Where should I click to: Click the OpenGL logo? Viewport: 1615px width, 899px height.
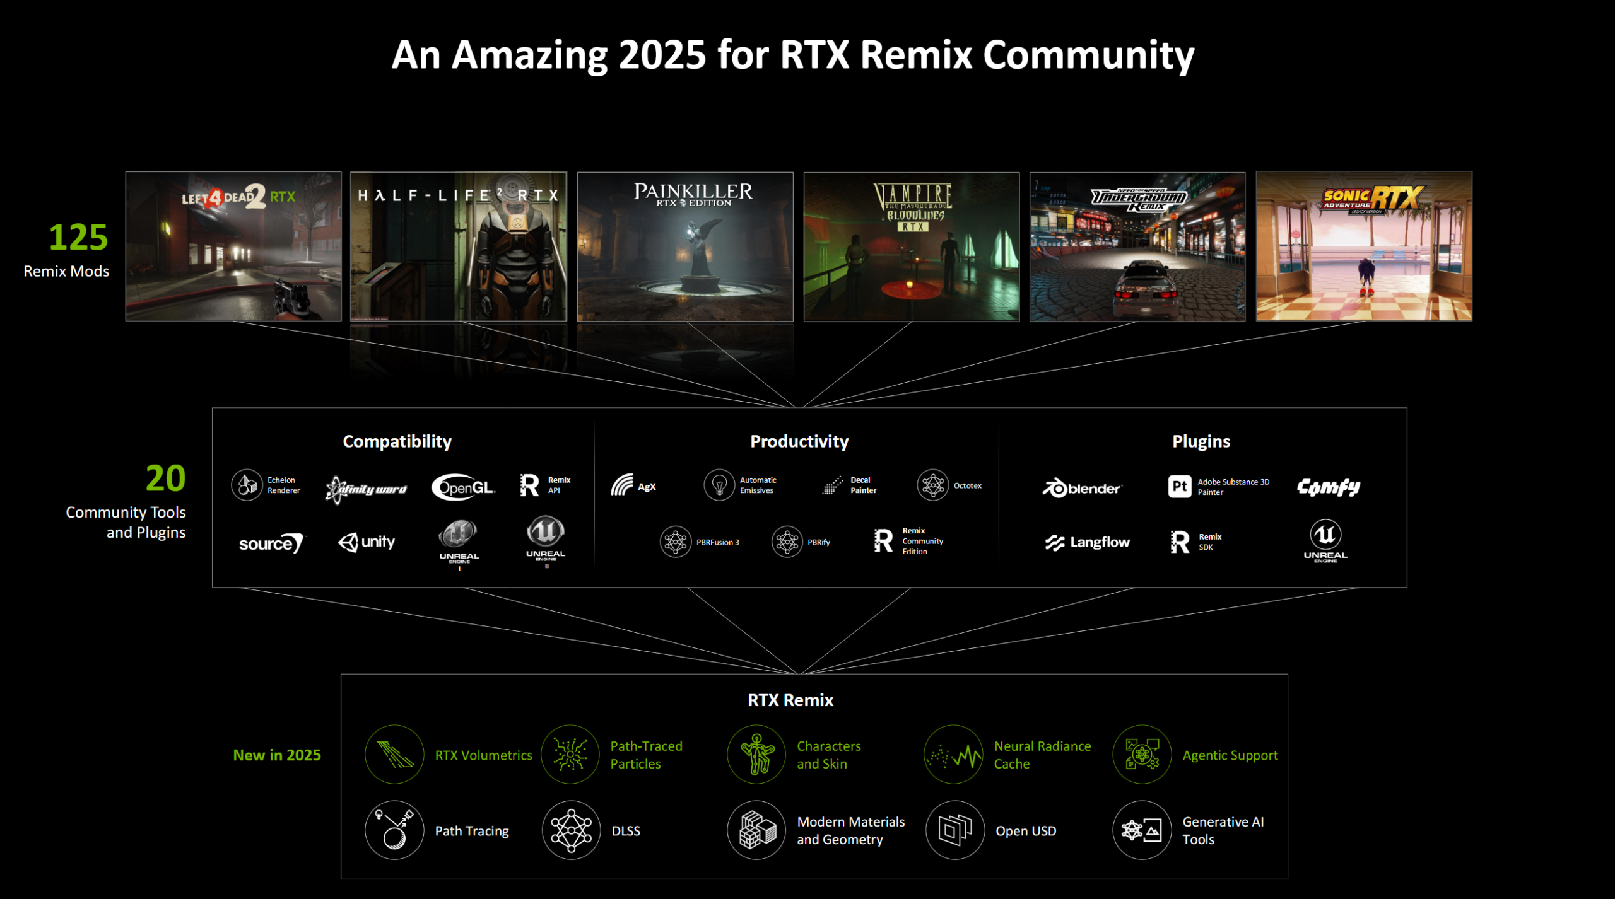[x=463, y=487]
